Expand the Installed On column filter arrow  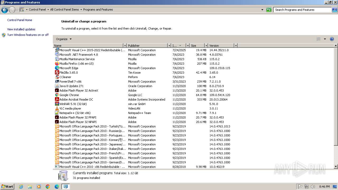(188, 46)
